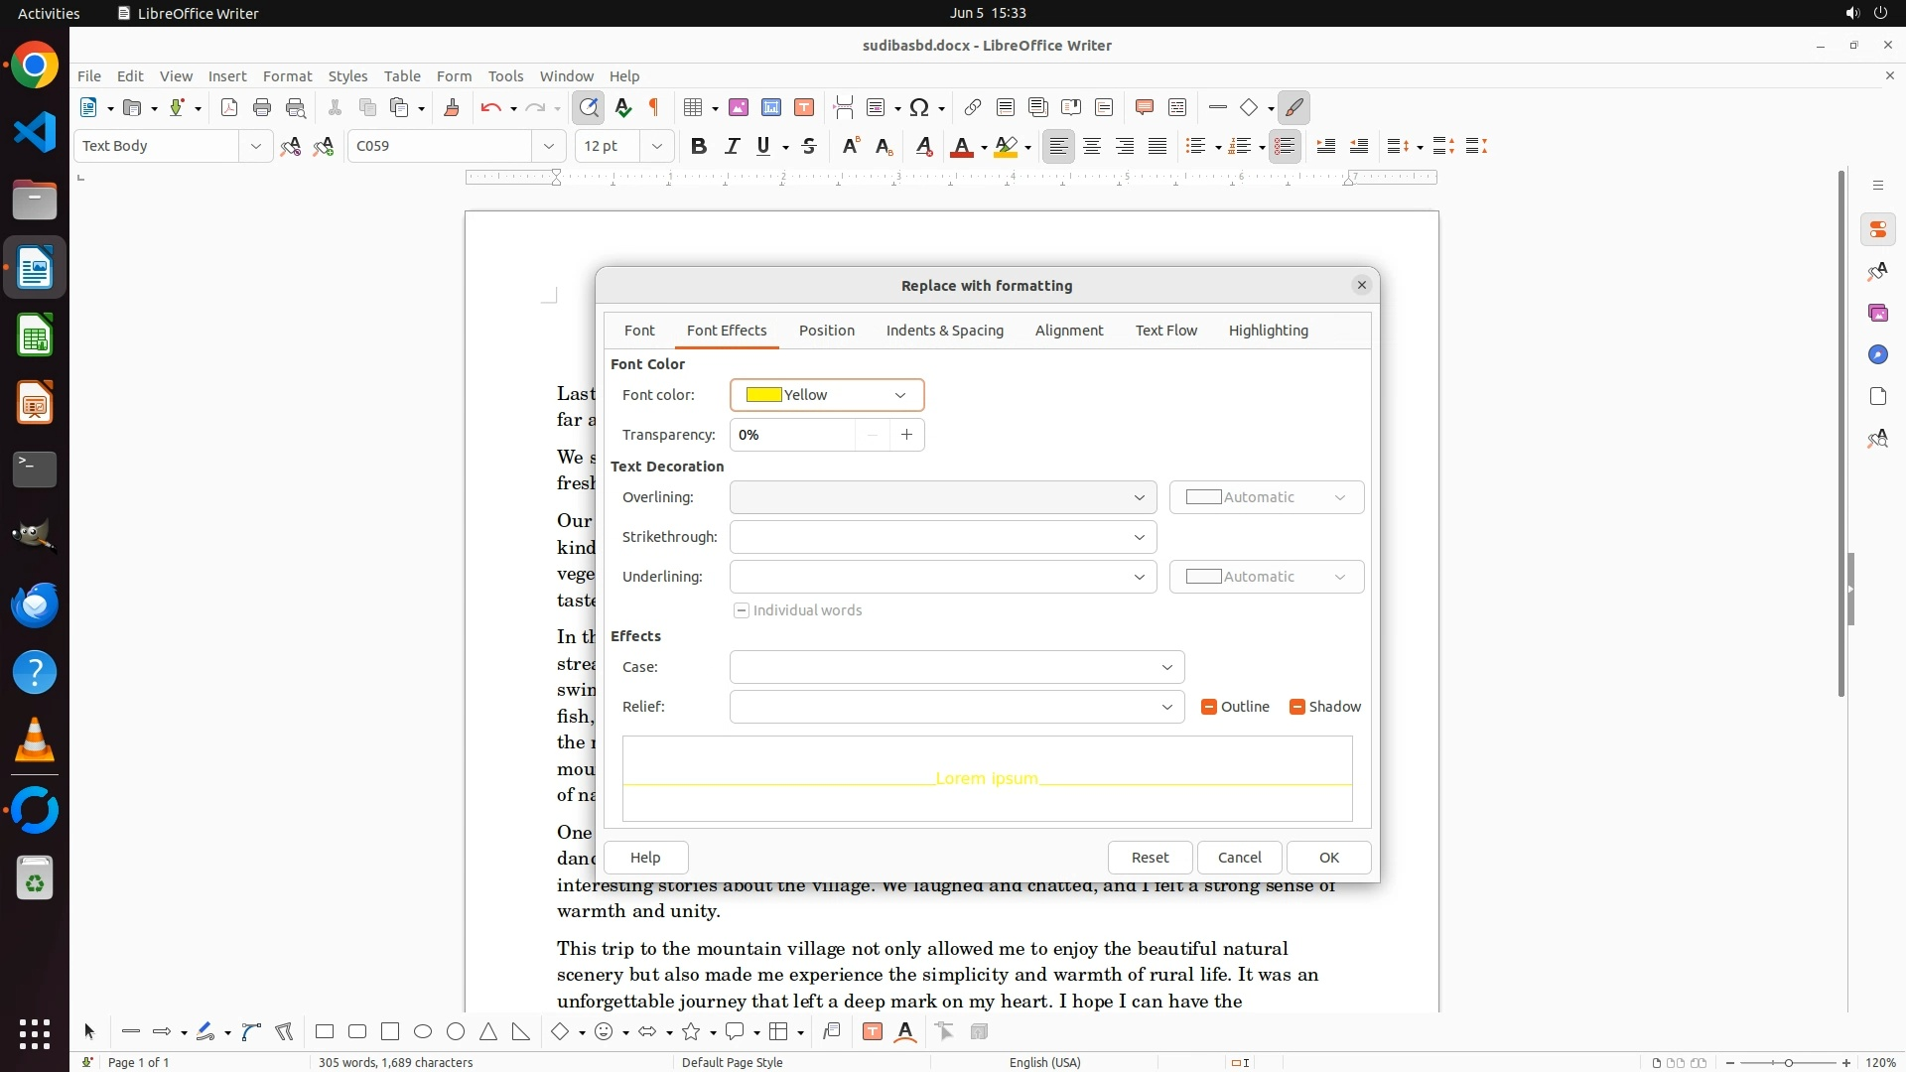1906x1072 pixels.
Task: Open the Styles menu
Action: (347, 75)
